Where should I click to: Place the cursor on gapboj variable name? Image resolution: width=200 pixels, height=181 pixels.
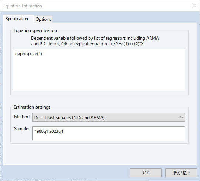tap(22, 54)
